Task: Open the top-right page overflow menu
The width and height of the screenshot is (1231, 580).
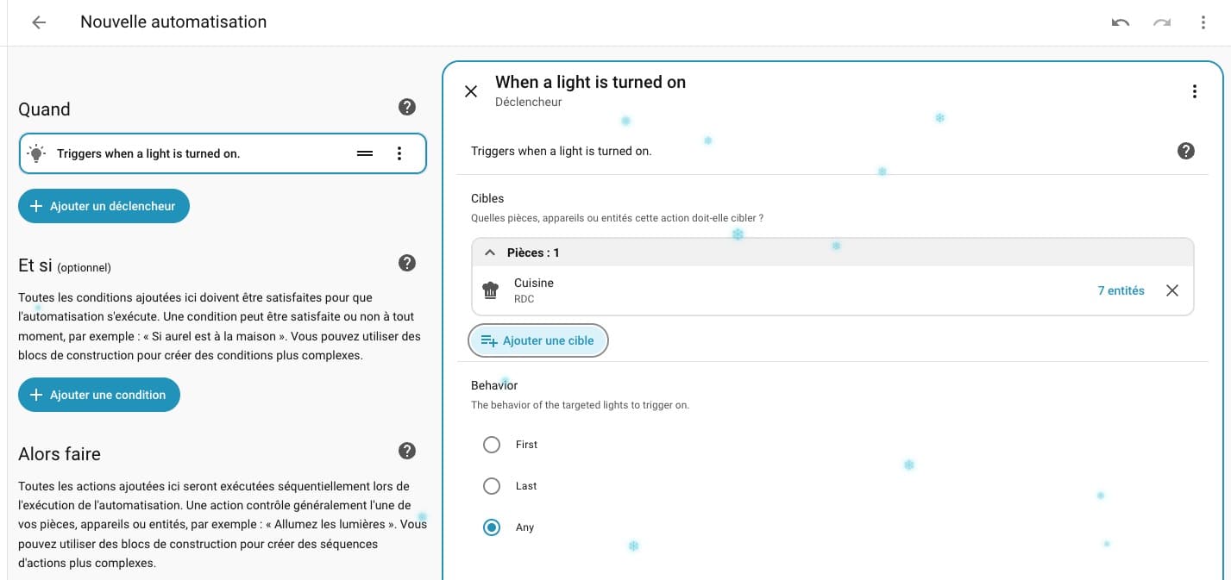Action: (x=1203, y=22)
